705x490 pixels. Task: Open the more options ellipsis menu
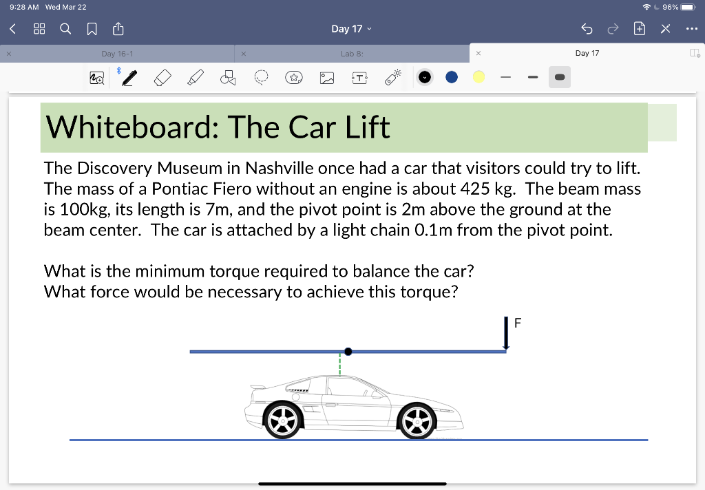691,29
